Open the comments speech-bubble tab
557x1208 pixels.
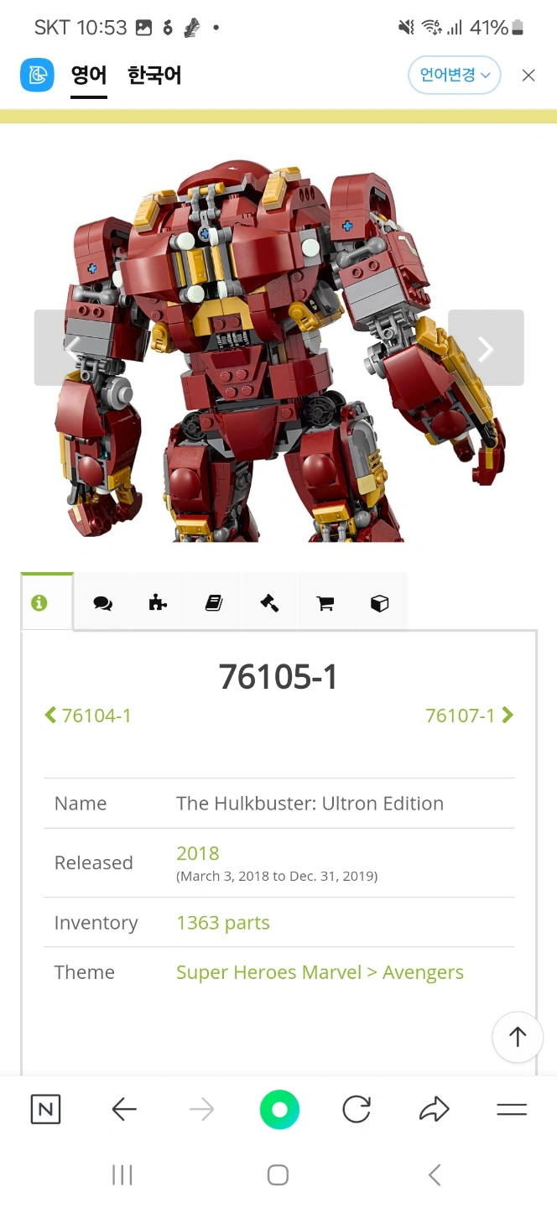[x=102, y=603]
